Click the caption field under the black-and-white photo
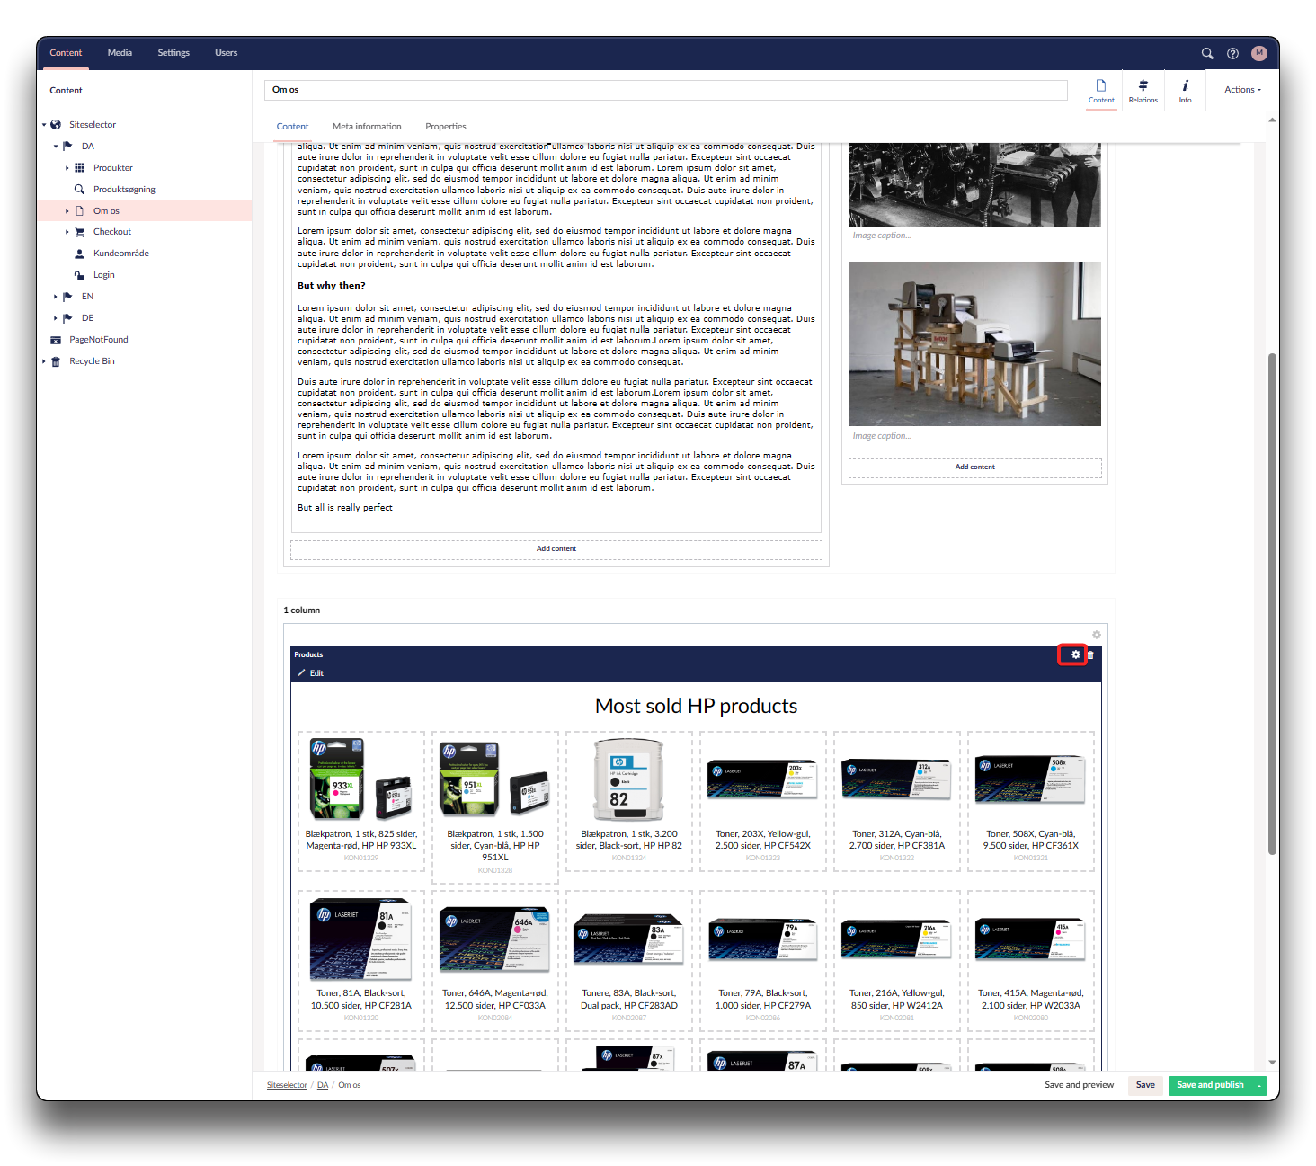The width and height of the screenshot is (1316, 1166). click(974, 236)
